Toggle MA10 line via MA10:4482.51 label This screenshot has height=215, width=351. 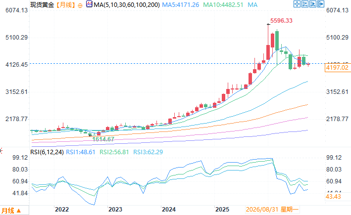(223, 4)
